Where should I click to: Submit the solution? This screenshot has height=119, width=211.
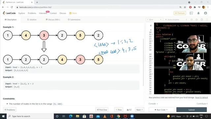coord(192,110)
